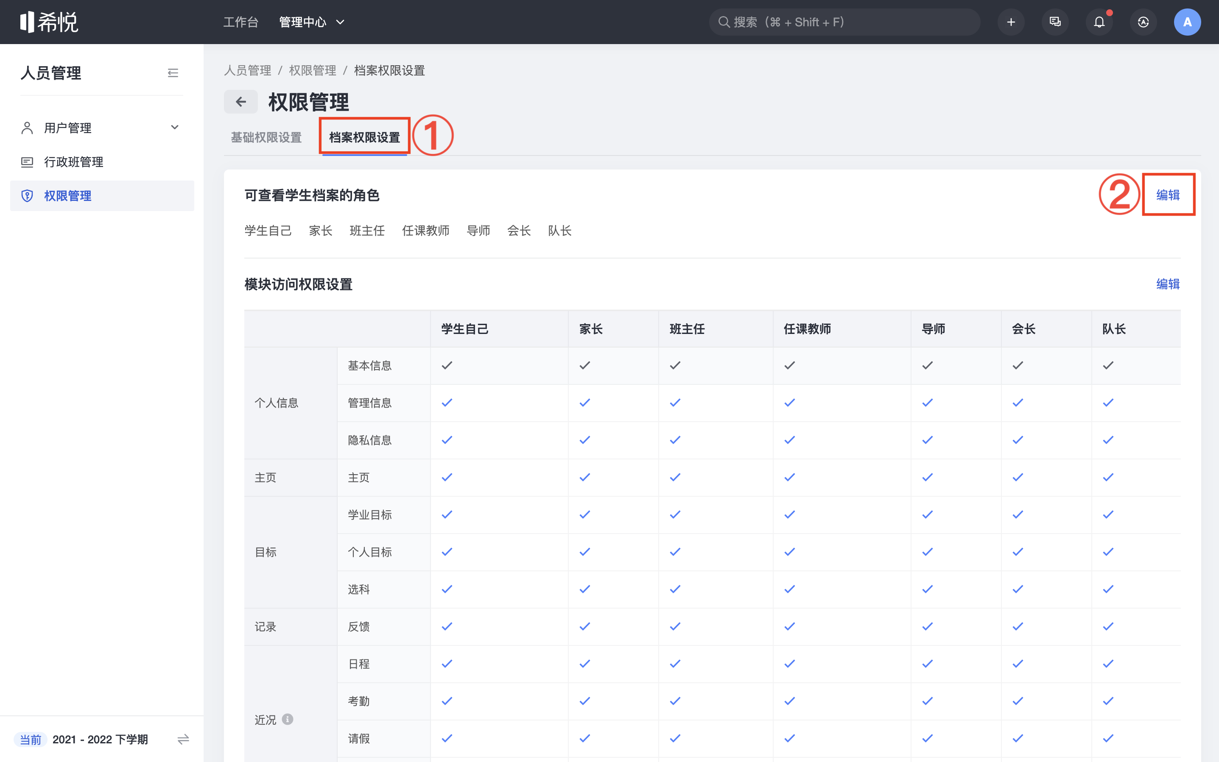The width and height of the screenshot is (1219, 762).
Task: Click the 考勤 row label
Action: tap(358, 701)
